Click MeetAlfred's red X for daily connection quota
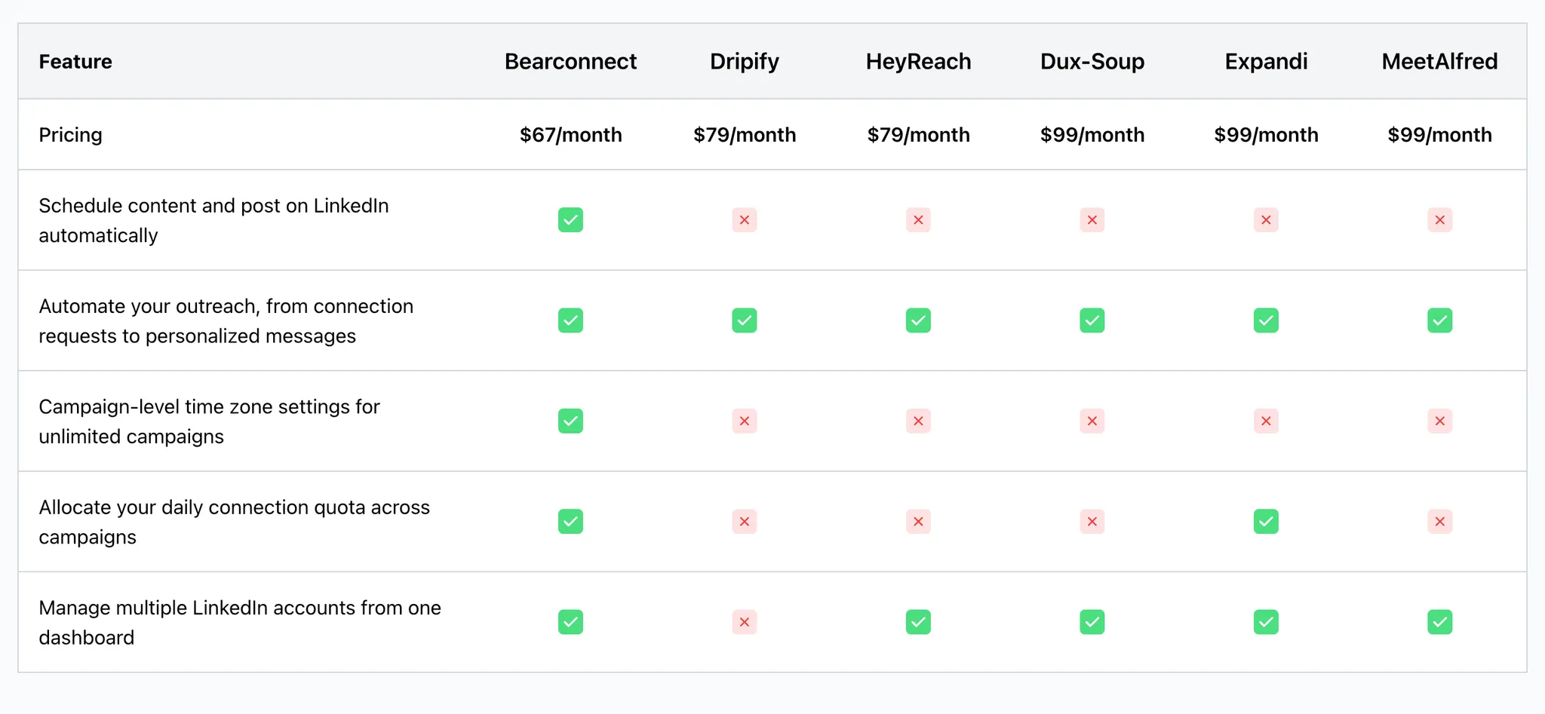This screenshot has height=714, width=1545. (x=1439, y=522)
